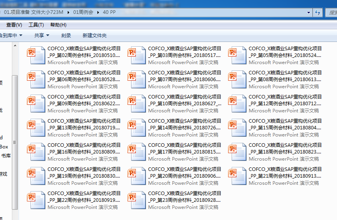Select file name _PP_第19周例会材料_20180830
The height and width of the screenshot is (220, 337).
(x=84, y=176)
